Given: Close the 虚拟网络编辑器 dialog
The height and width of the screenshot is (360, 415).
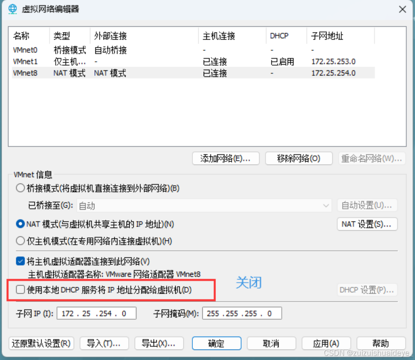Looking at the screenshot, I should [x=402, y=9].
